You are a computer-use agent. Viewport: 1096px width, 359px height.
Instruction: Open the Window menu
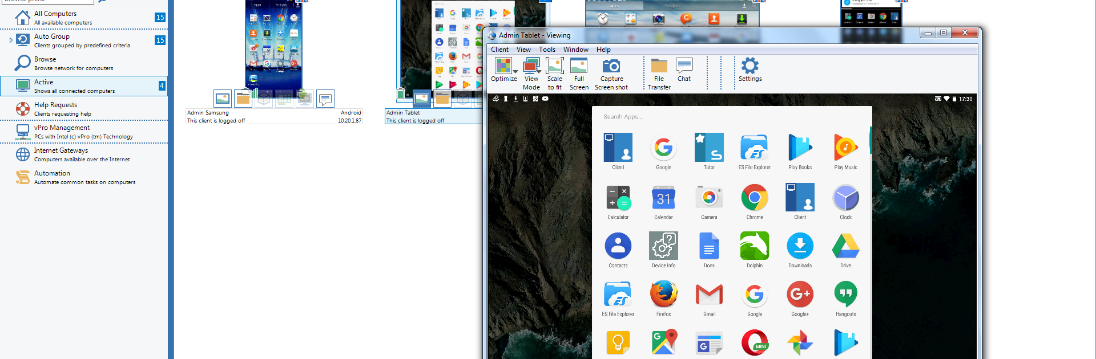pos(576,50)
